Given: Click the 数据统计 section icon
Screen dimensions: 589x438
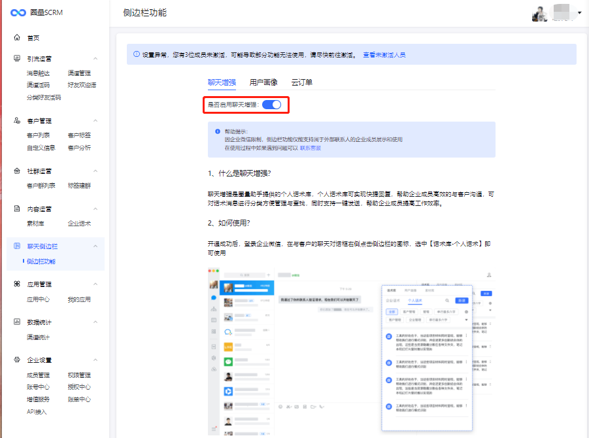Looking at the screenshot, I should 17,322.
